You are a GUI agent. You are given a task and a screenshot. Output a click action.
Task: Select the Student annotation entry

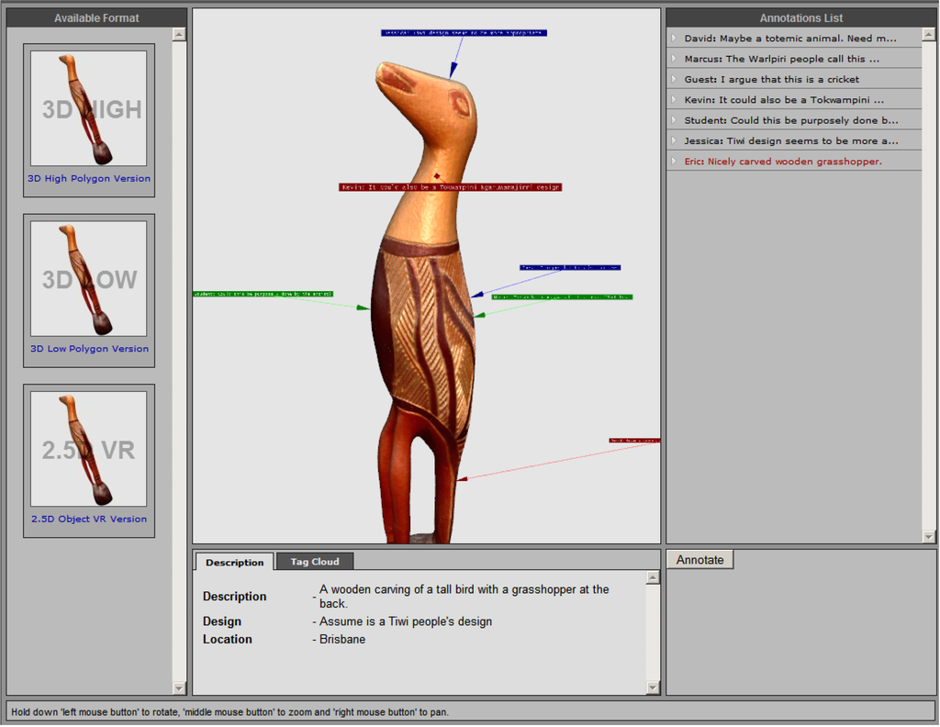pos(790,120)
